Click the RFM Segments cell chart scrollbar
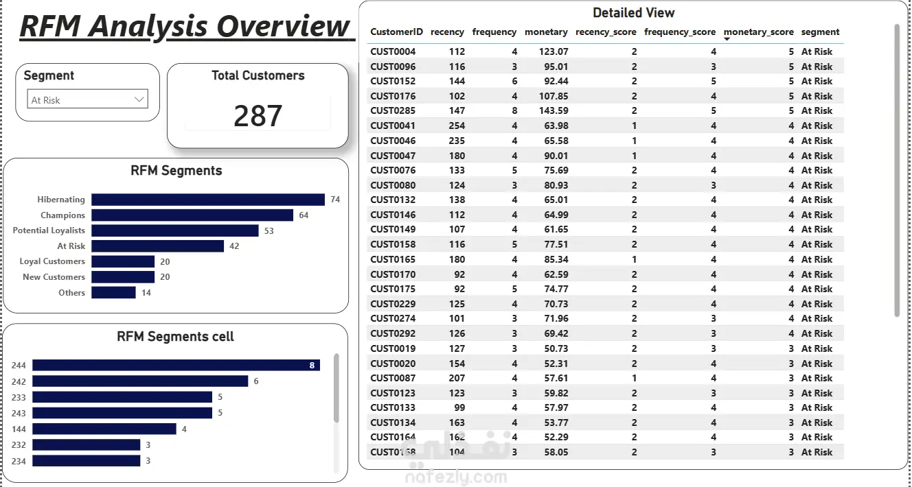 click(336, 388)
